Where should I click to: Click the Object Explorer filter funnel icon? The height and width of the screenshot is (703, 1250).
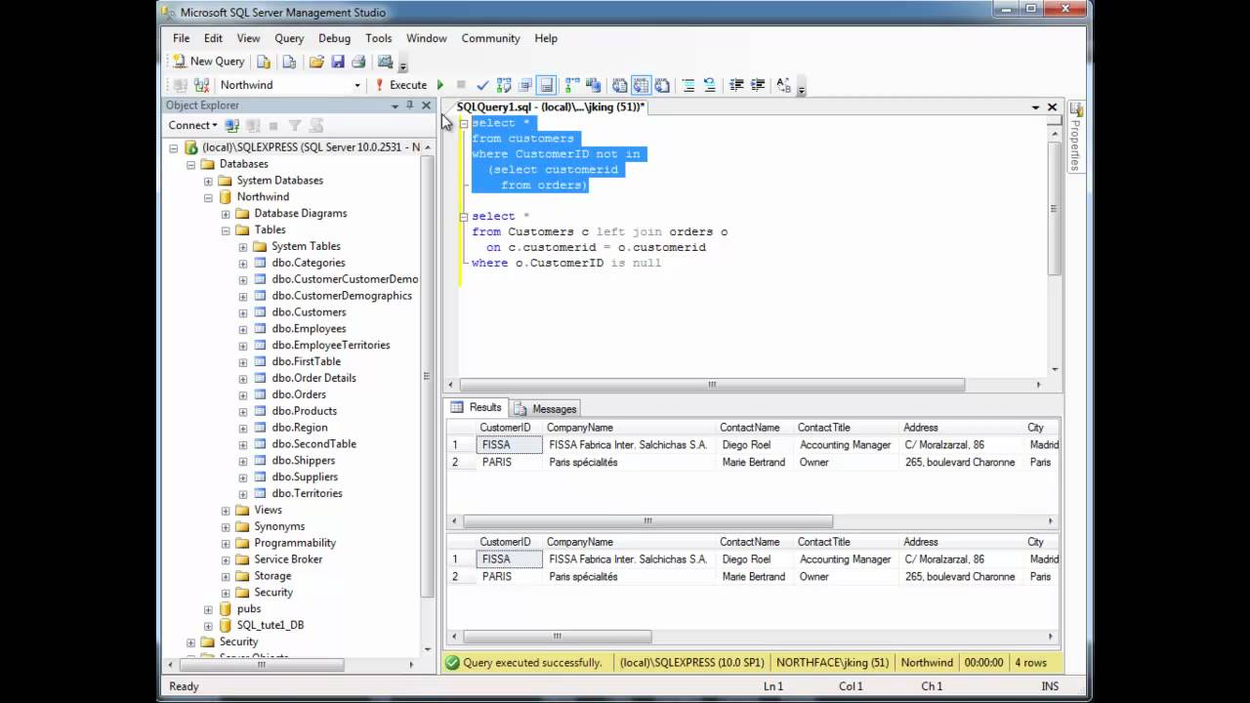(295, 125)
